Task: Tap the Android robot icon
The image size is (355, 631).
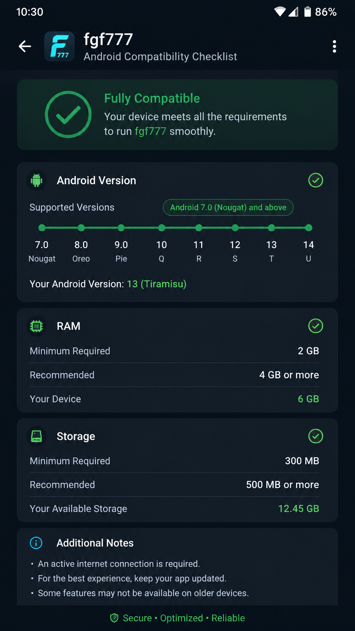Action: (x=37, y=180)
